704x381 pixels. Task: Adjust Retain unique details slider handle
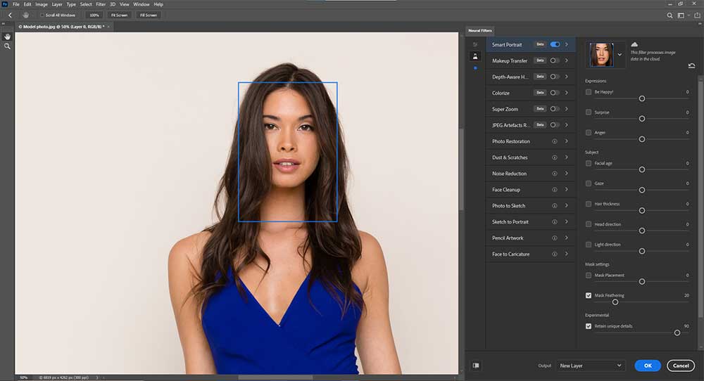click(x=677, y=332)
